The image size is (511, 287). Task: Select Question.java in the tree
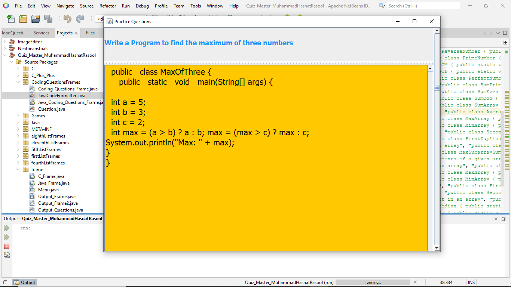click(52, 109)
